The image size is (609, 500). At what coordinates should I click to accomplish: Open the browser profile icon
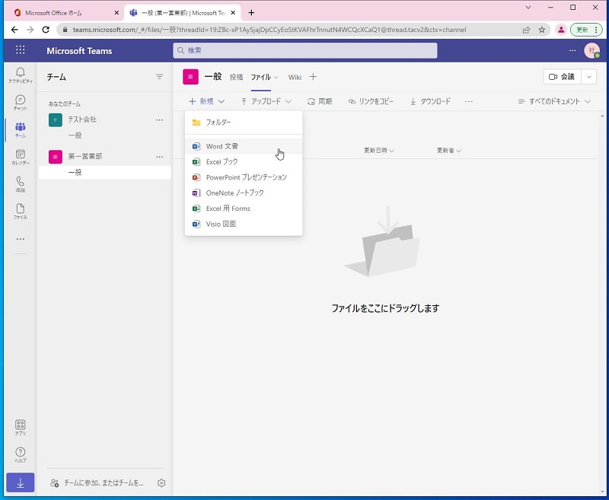[x=561, y=30]
